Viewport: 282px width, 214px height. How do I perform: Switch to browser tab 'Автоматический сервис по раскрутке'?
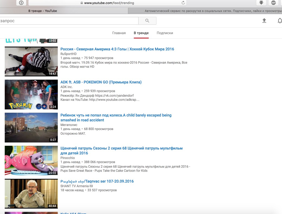tap(205, 11)
